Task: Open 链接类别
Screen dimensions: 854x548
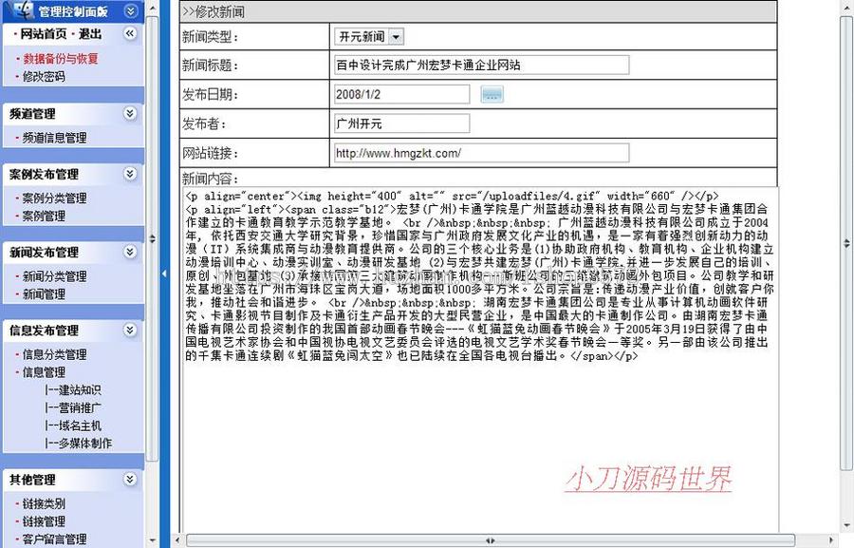Action: [44, 503]
